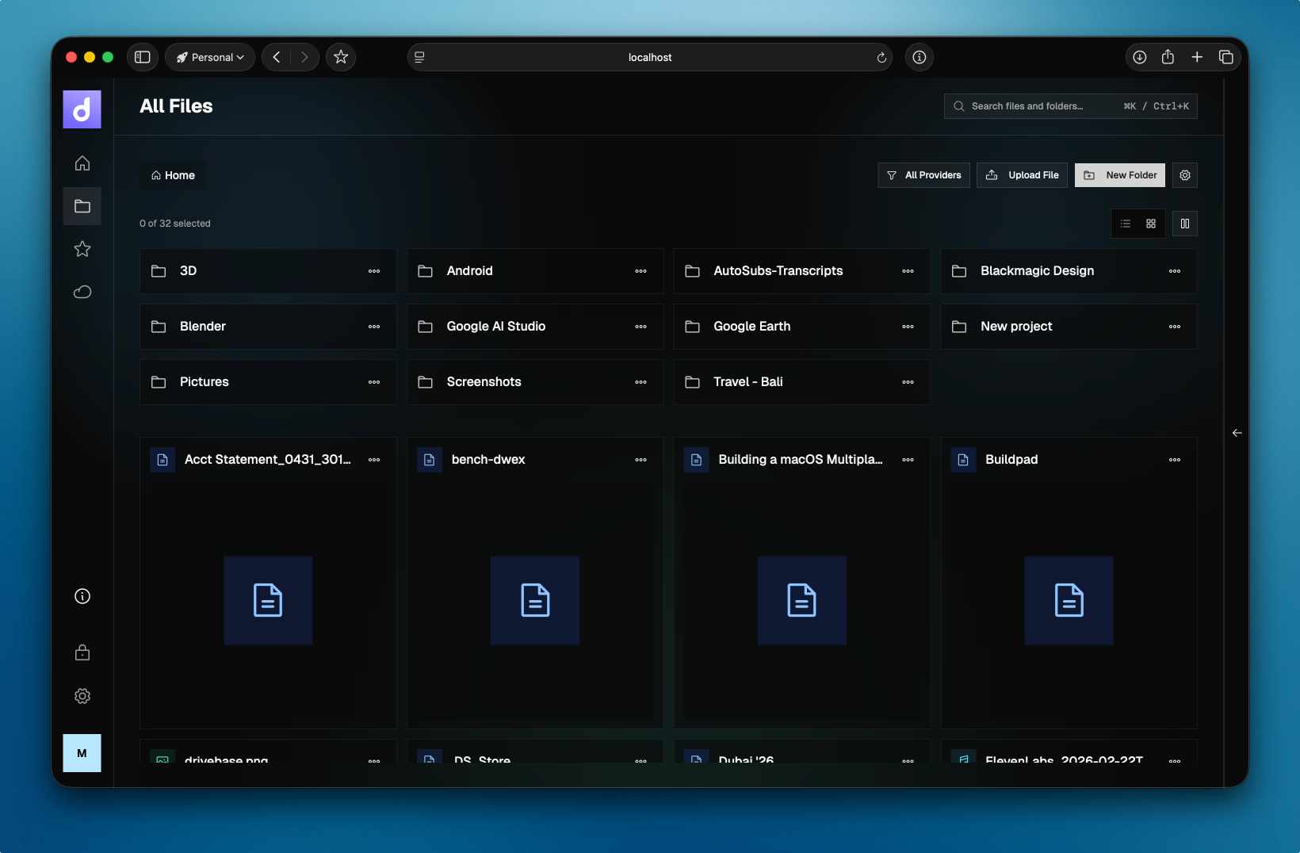Open the Travel - Bali folder
The width and height of the screenshot is (1300, 853).
747,382
